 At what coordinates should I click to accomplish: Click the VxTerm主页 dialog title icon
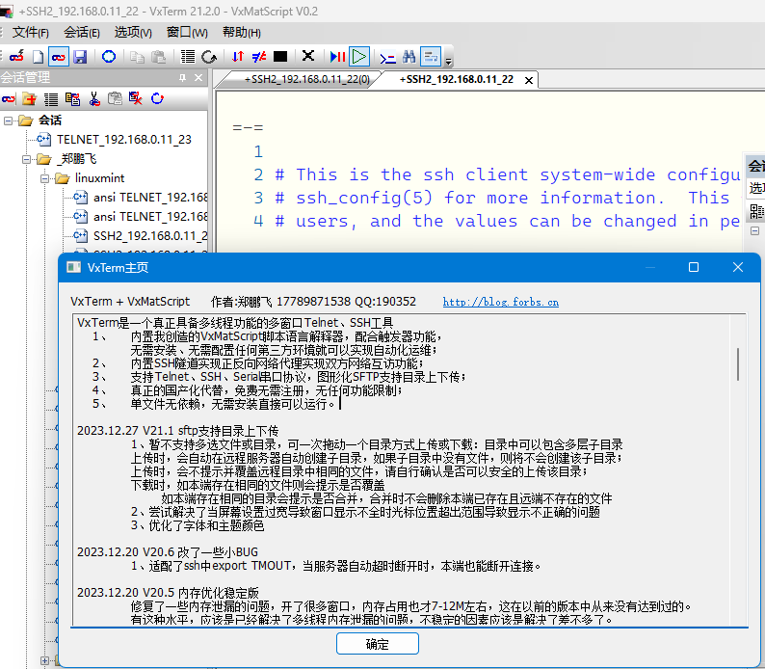[x=73, y=267]
